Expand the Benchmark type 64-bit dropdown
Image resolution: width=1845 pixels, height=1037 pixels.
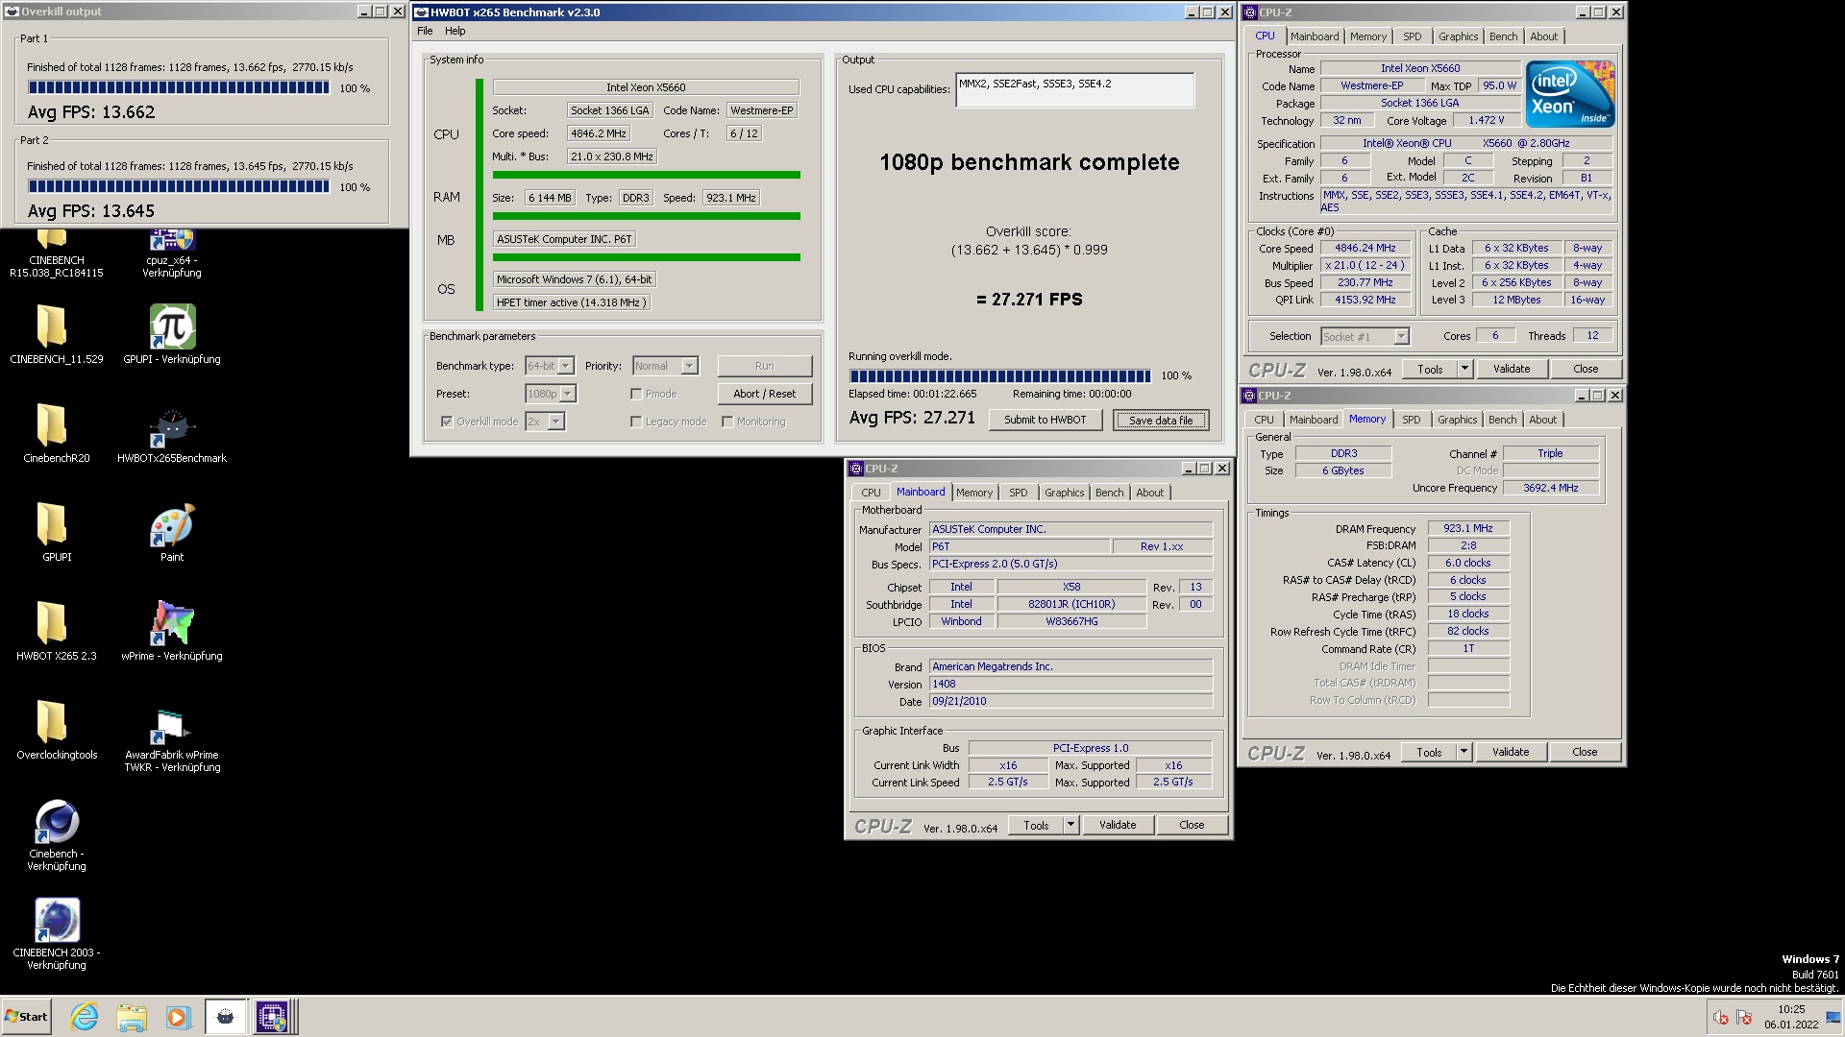(x=566, y=366)
